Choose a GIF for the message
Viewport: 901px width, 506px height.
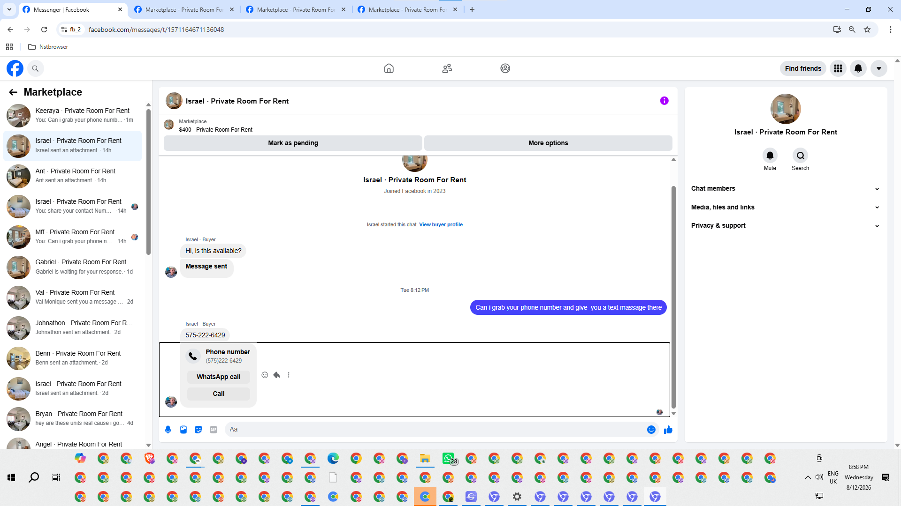coord(214,430)
